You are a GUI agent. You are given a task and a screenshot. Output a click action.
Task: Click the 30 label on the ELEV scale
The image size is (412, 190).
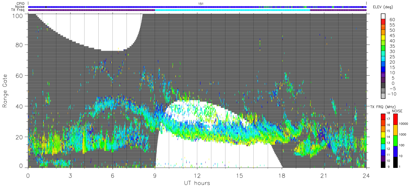pos(392,51)
